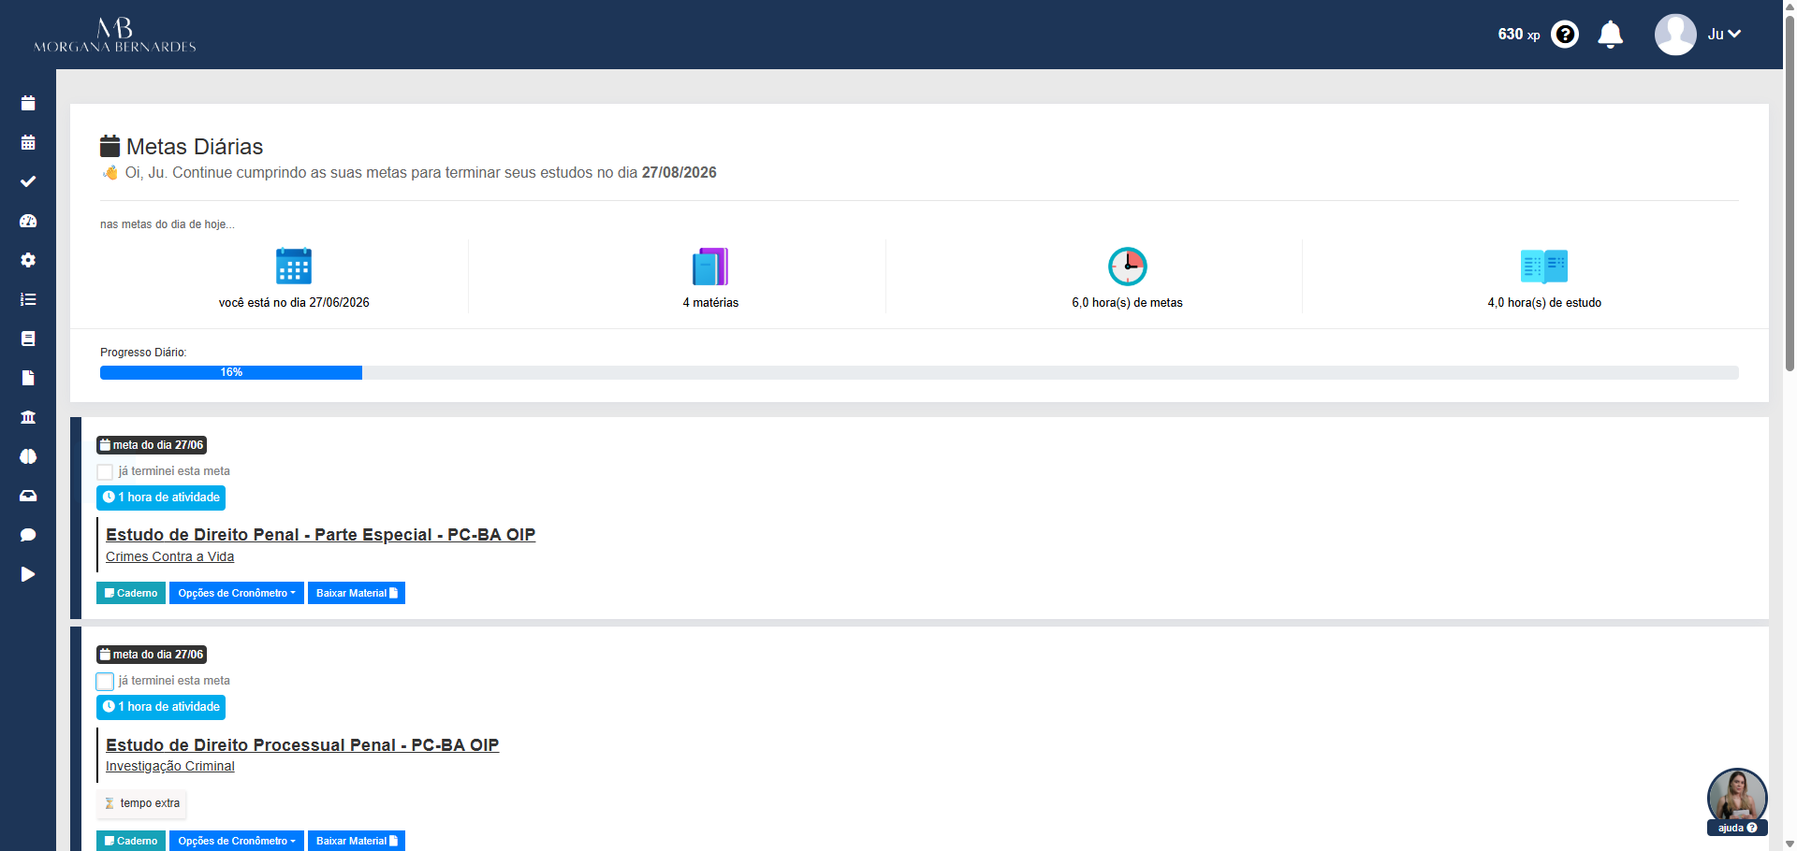Viewport: 1797px width, 851px height.
Task: Click the first 'meta do dia 27/06' badge
Action: [152, 445]
